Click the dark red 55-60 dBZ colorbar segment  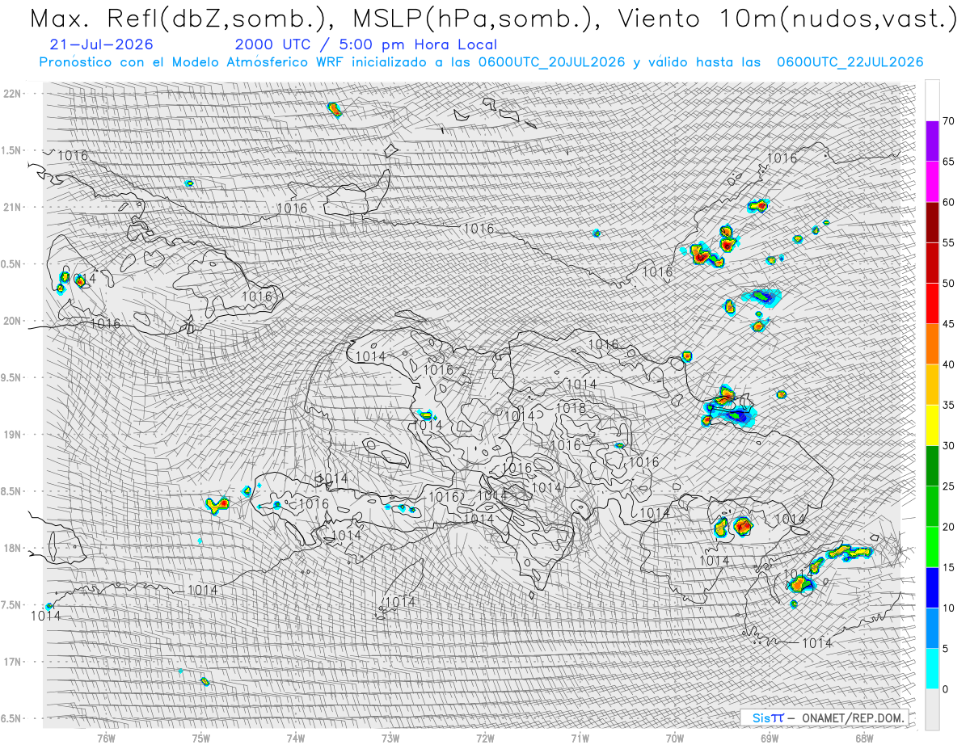[x=932, y=222]
